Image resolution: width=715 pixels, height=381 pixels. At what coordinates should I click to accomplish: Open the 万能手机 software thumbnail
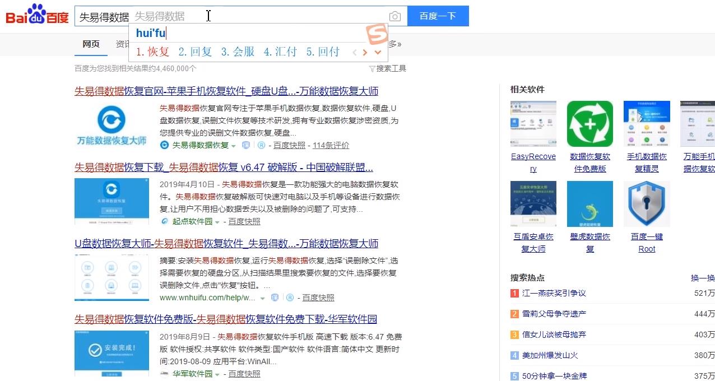tap(698, 124)
